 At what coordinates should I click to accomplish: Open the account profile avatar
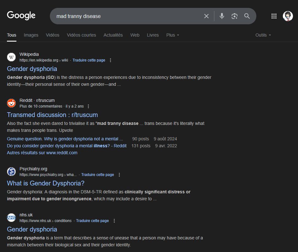coord(288,16)
